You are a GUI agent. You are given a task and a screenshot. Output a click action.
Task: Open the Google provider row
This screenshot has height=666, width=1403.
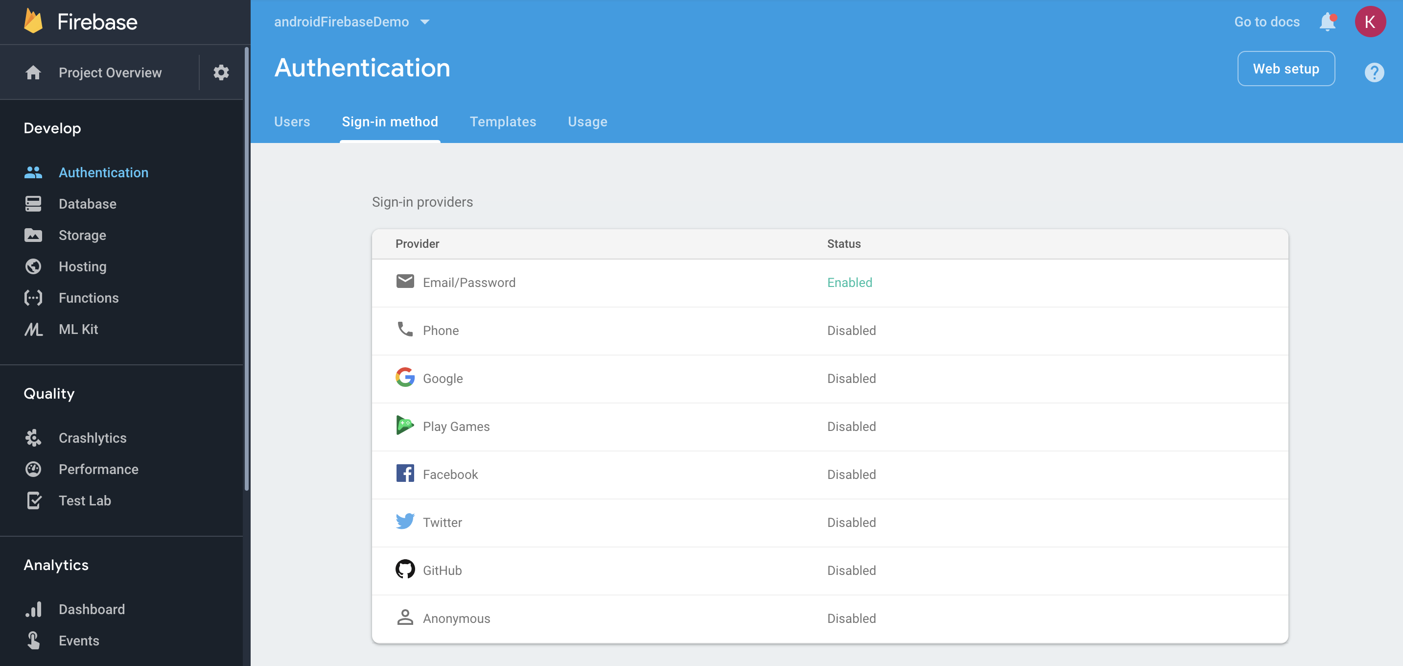click(443, 379)
